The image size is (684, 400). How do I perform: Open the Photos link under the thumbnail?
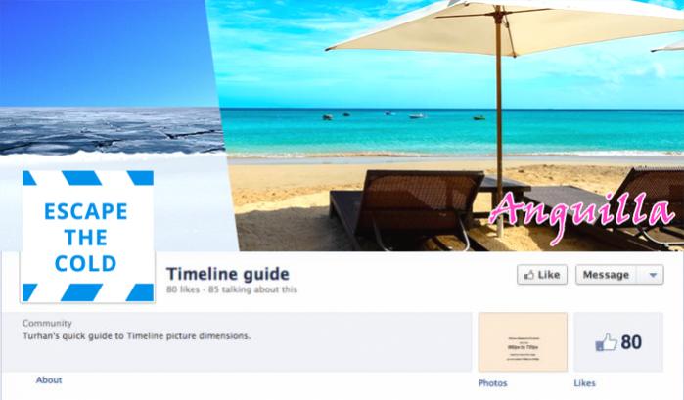[x=492, y=383]
